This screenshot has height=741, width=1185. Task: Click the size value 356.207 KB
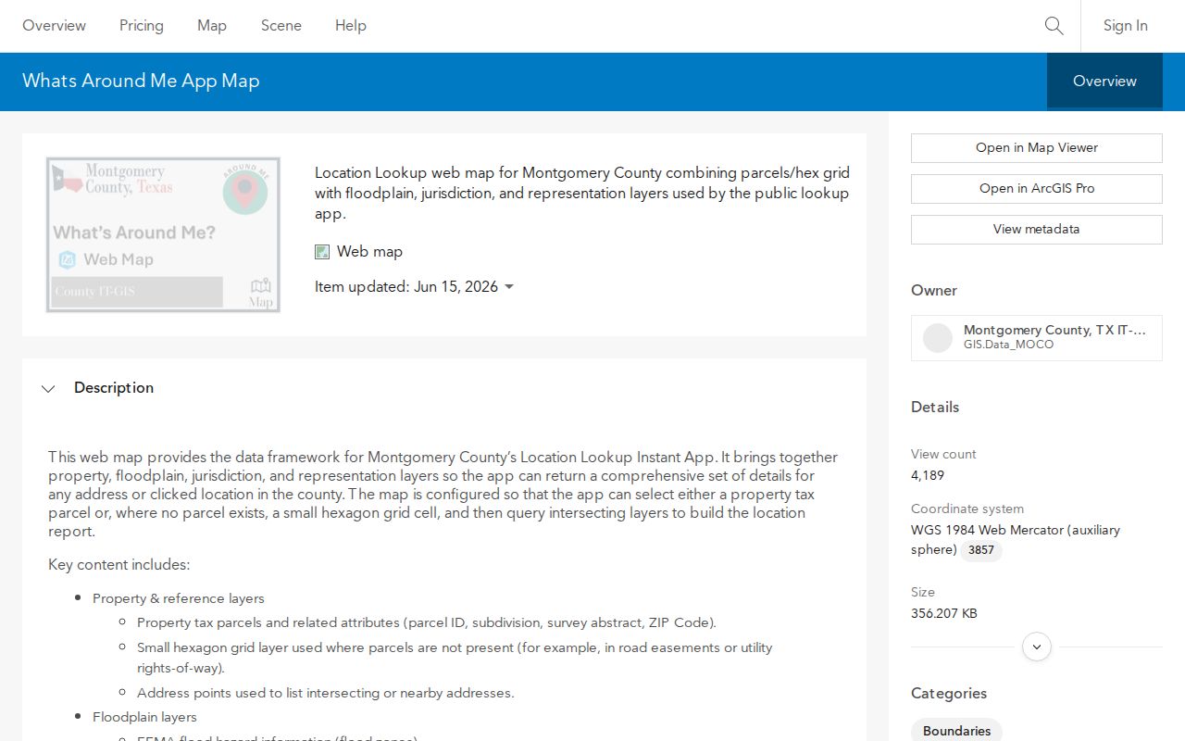coord(944,613)
